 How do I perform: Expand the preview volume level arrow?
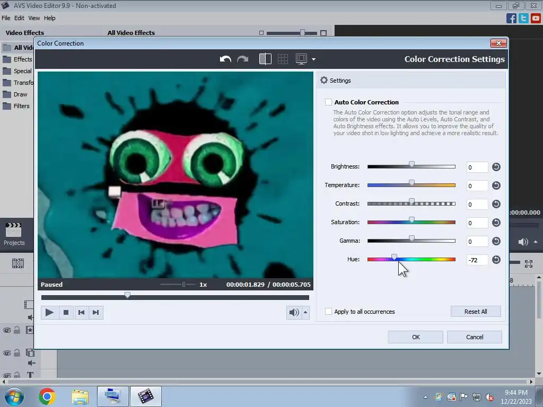pyautogui.click(x=305, y=313)
